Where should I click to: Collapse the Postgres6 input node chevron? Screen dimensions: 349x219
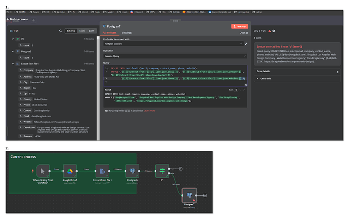(13, 51)
